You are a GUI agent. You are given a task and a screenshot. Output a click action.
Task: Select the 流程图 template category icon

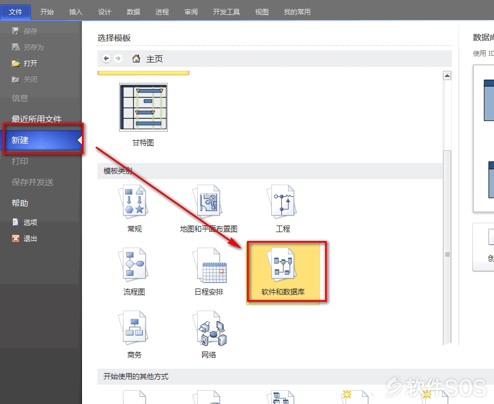134,264
